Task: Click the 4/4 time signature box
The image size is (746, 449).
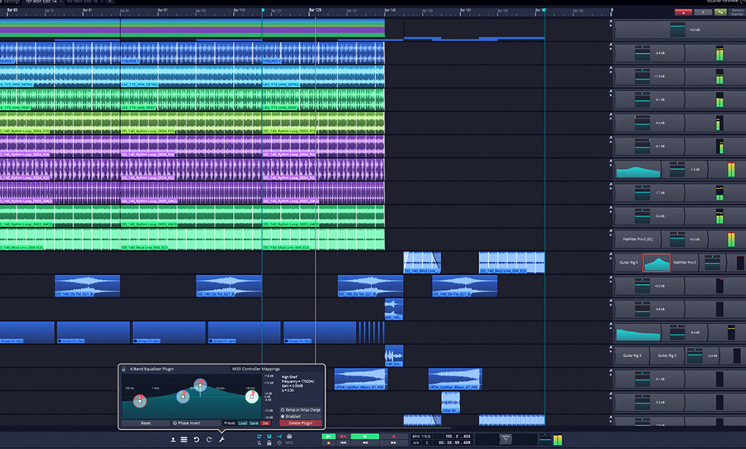Action: click(416, 443)
